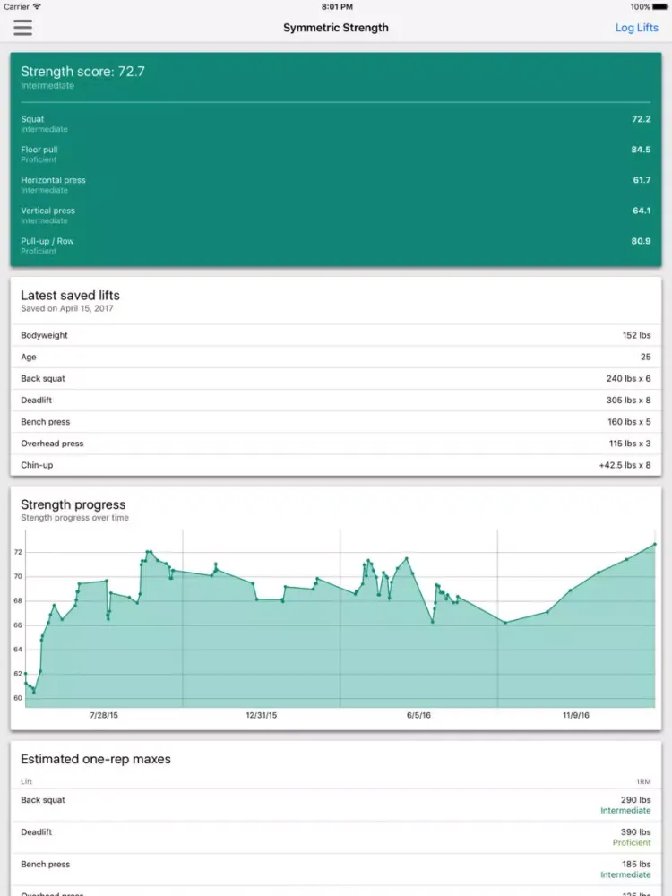The height and width of the screenshot is (896, 672).
Task: Select Chin-up +42.5 lbs x 8 row
Action: click(x=336, y=465)
